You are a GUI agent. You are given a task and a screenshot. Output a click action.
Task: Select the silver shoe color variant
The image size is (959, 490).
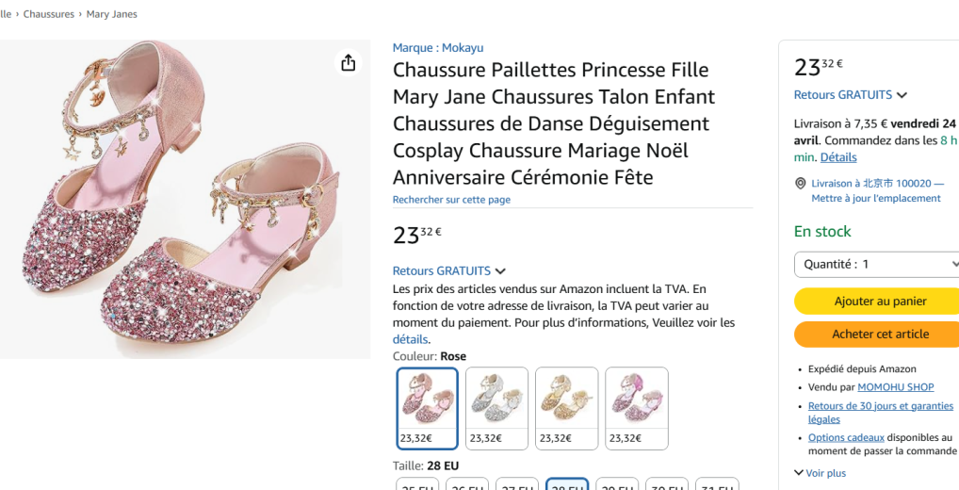click(x=496, y=407)
